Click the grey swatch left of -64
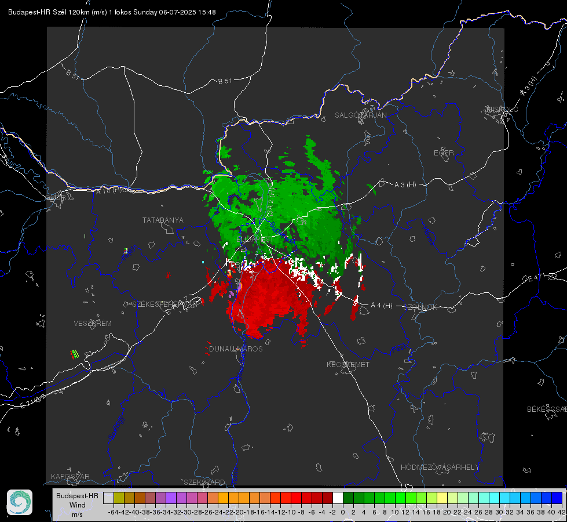The width and height of the screenshot is (567, 522). tap(108, 498)
